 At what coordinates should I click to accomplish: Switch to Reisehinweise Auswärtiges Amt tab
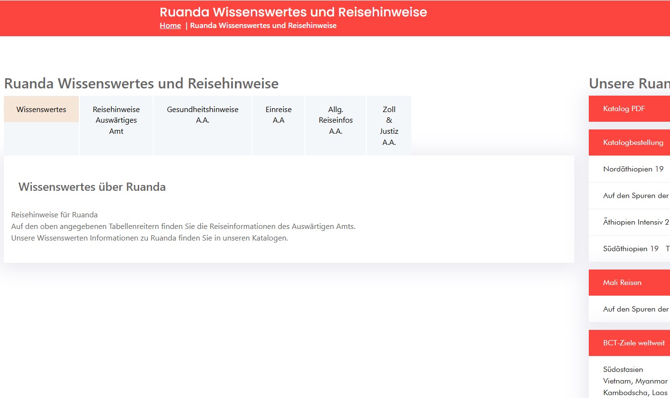pyautogui.click(x=116, y=126)
